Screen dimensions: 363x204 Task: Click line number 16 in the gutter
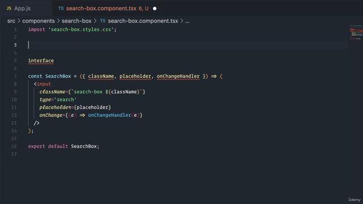click(x=14, y=146)
